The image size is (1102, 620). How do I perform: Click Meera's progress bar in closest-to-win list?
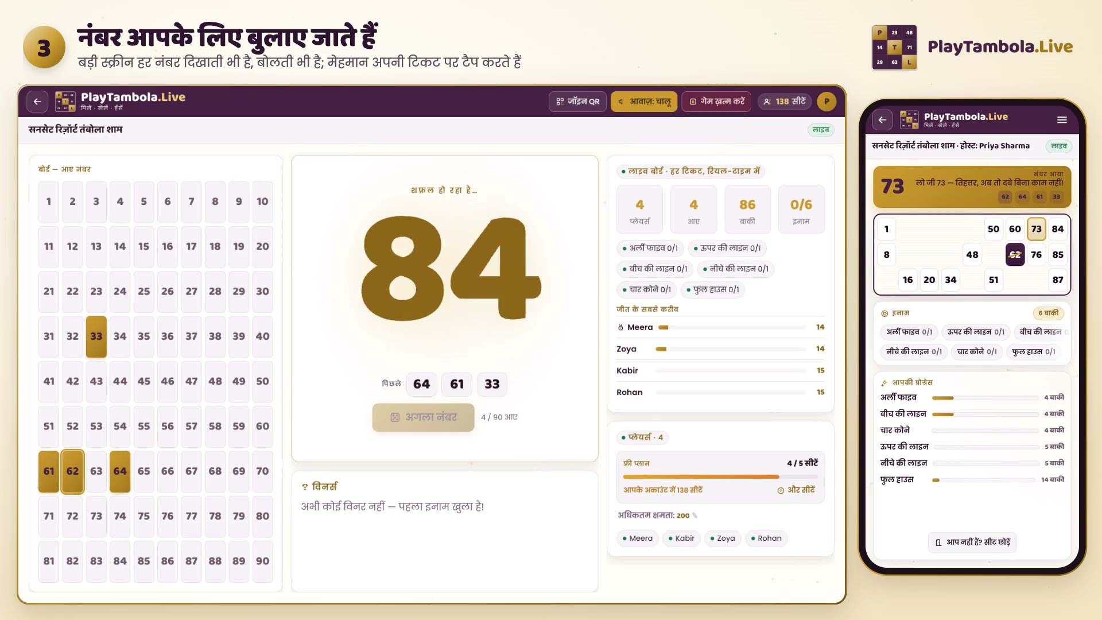pyautogui.click(x=732, y=327)
